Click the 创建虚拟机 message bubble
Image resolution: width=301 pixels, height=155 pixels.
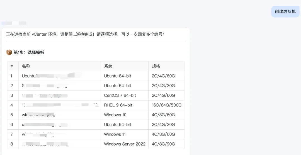[285, 11]
